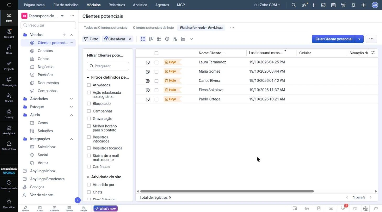Click the filter Pesquisar search field
The height and width of the screenshot is (212, 382).
click(108, 66)
